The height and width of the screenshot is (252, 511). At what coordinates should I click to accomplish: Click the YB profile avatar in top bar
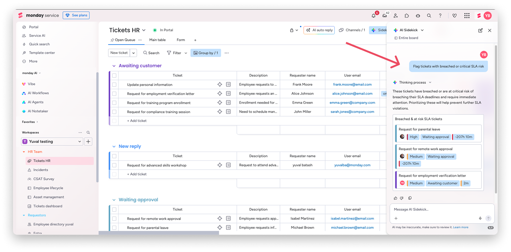[x=488, y=16]
